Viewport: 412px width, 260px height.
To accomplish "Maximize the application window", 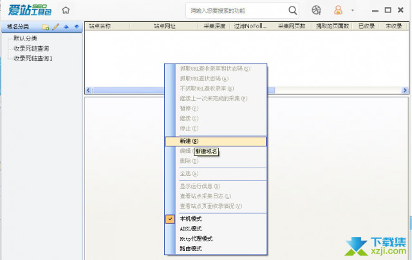I will tap(388, 10).
